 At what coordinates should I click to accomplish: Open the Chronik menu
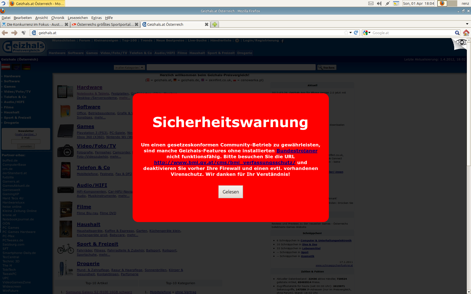58,18
